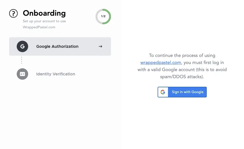Click the Sign in with Google text
The image size is (244, 149).
coord(187,92)
